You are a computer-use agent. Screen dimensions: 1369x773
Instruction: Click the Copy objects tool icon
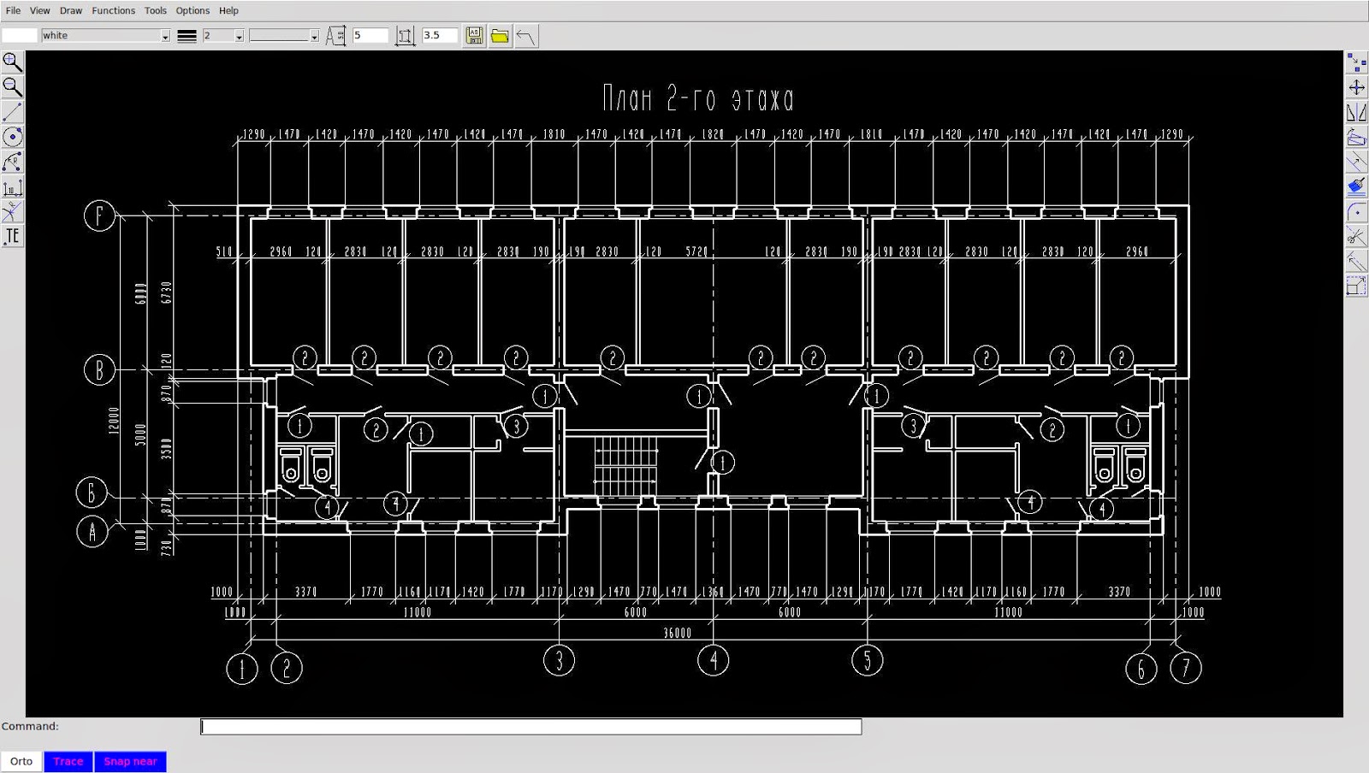[1356, 62]
